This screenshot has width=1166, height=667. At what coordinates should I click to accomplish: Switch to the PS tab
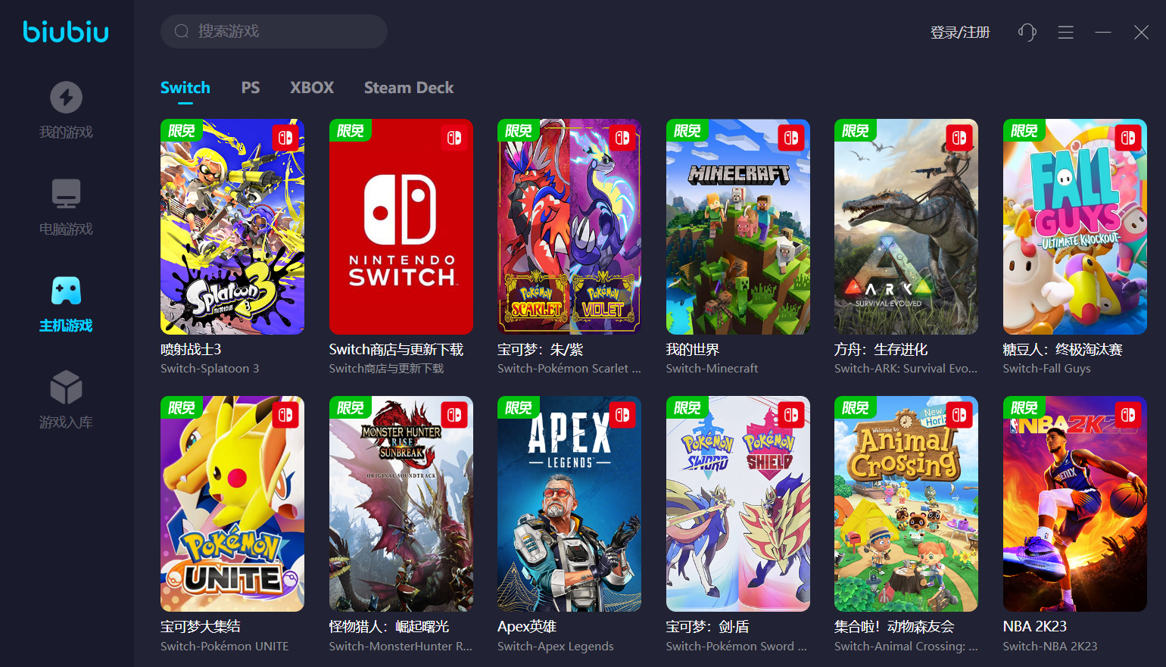(x=251, y=88)
